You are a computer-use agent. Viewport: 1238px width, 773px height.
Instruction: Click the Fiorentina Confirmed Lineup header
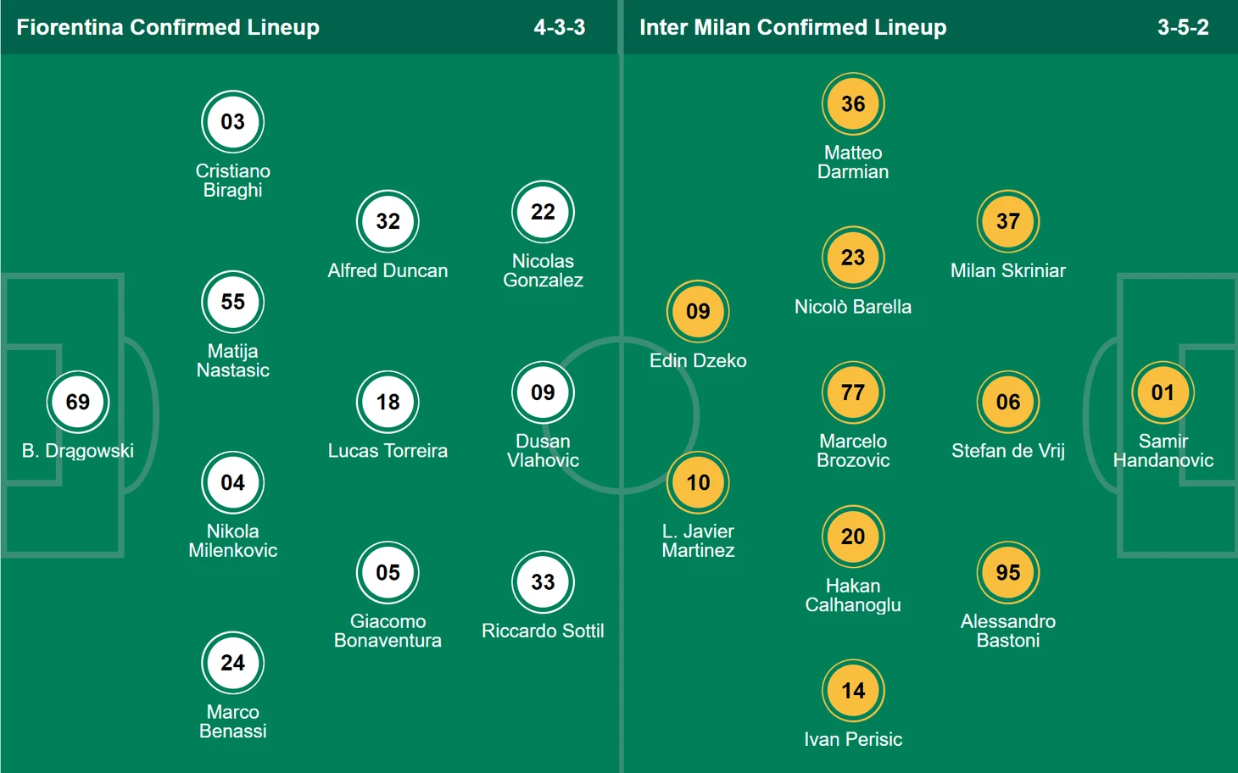[x=168, y=27]
